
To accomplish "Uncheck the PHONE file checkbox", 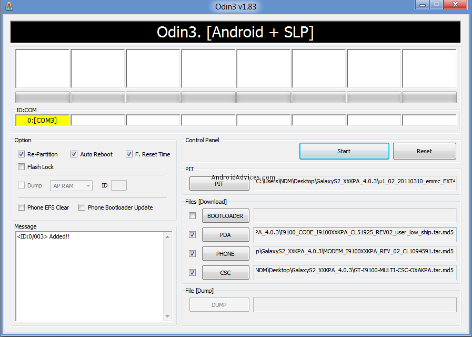I will tap(192, 254).
